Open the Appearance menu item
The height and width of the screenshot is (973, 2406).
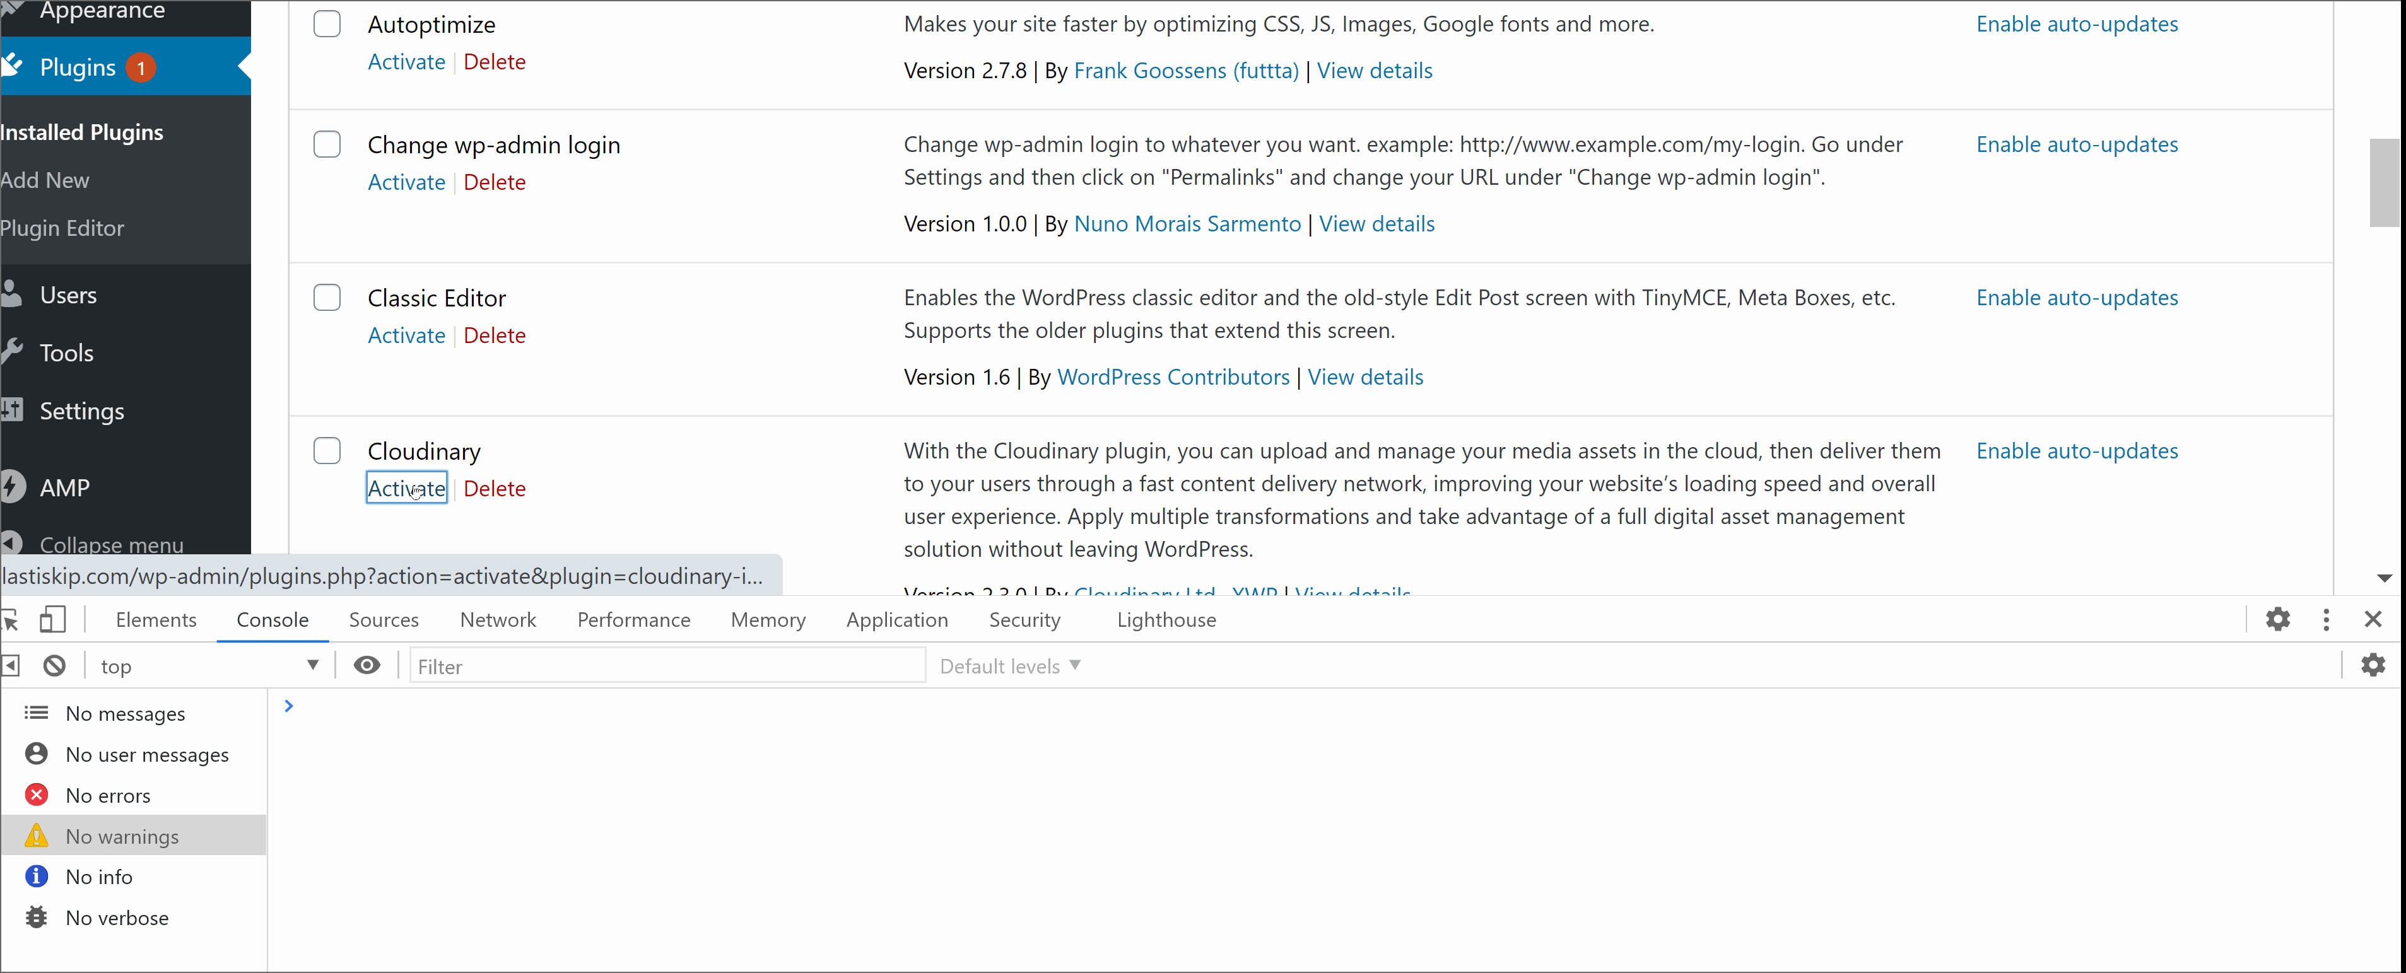coord(102,11)
